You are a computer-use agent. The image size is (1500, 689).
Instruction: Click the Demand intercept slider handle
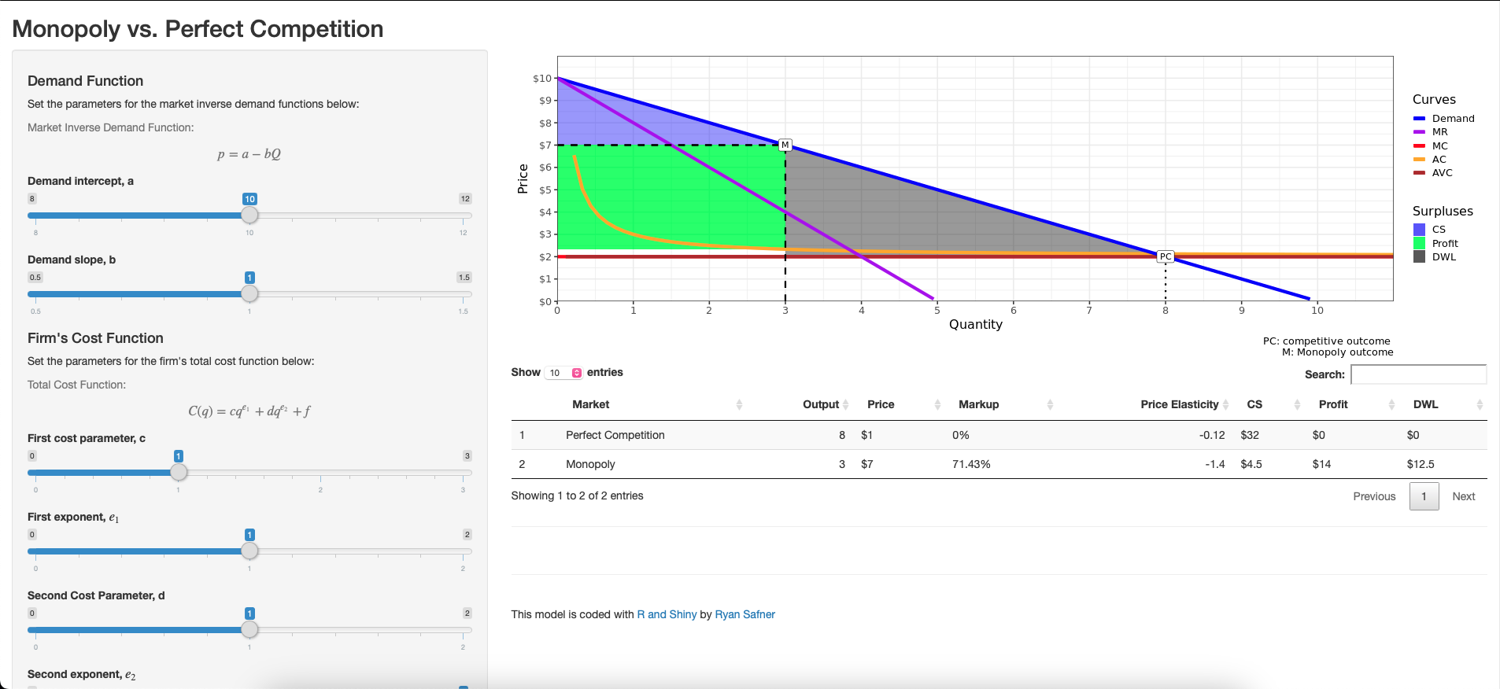pos(249,215)
